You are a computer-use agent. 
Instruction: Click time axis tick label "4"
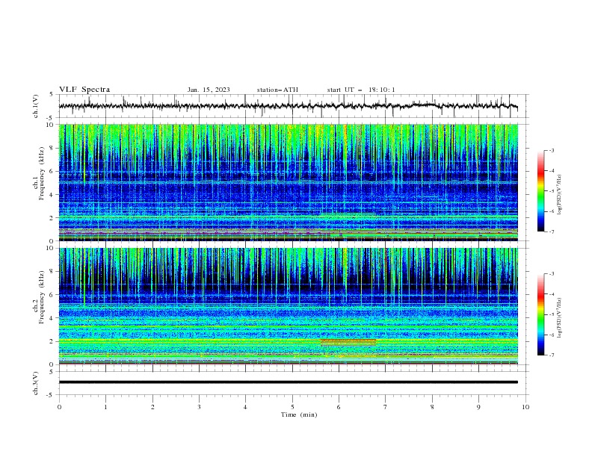click(x=245, y=407)
